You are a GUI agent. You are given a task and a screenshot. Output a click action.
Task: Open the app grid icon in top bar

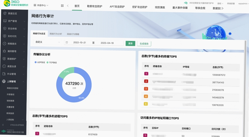click(x=62, y=6)
